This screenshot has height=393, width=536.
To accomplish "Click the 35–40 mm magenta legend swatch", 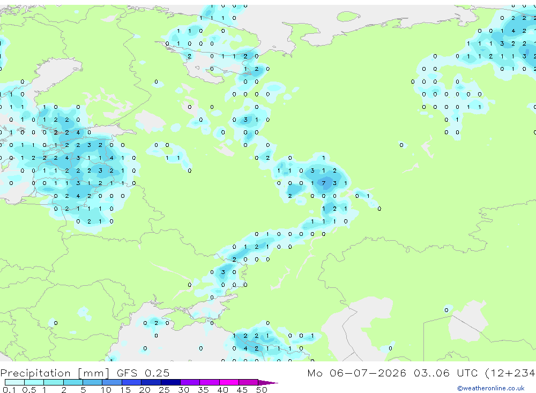I will [x=210, y=382].
